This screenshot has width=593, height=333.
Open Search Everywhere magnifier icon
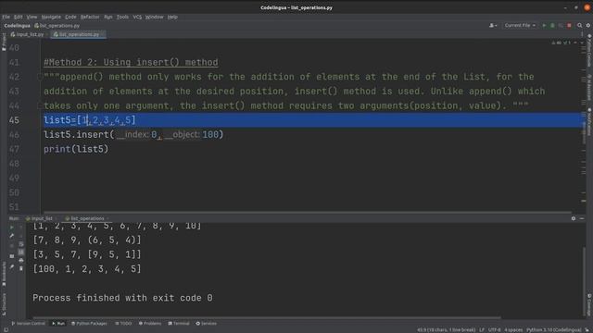point(579,25)
